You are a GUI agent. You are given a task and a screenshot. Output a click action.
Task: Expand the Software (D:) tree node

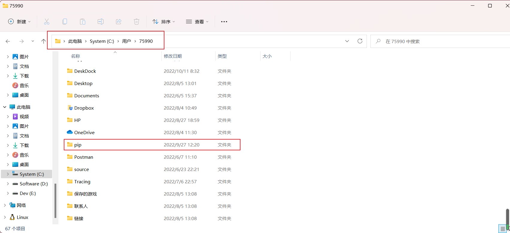(8, 184)
